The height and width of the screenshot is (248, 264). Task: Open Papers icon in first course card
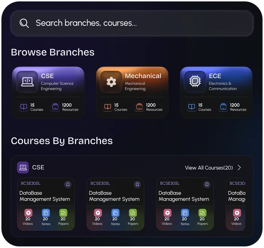63,213
